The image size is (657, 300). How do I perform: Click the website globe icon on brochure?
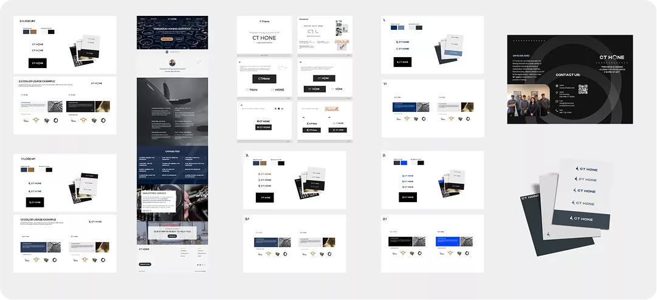tap(557, 86)
